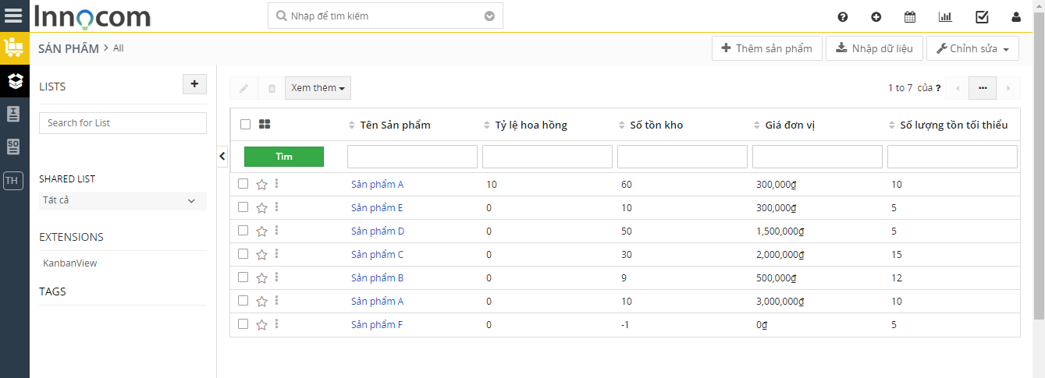Open the bar chart reports icon
Screen dimensions: 1045x378
tap(945, 16)
